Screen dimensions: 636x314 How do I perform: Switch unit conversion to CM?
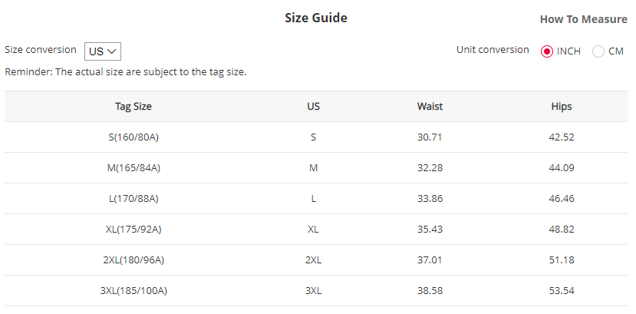pos(598,51)
